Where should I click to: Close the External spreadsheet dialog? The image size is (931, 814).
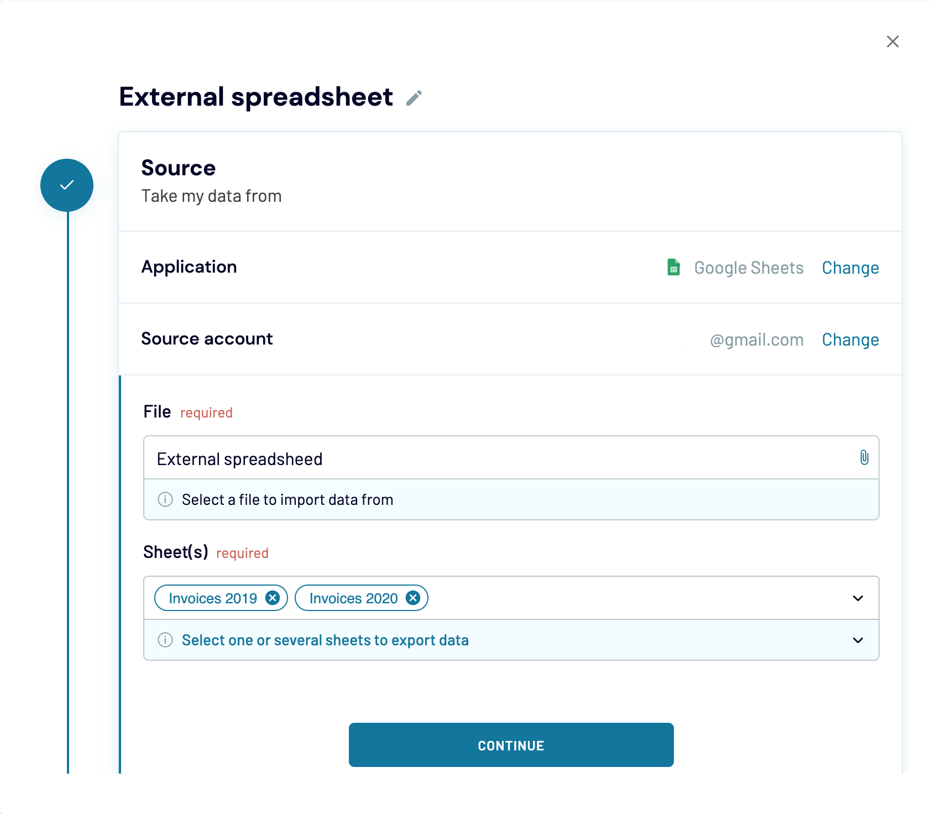[892, 41]
